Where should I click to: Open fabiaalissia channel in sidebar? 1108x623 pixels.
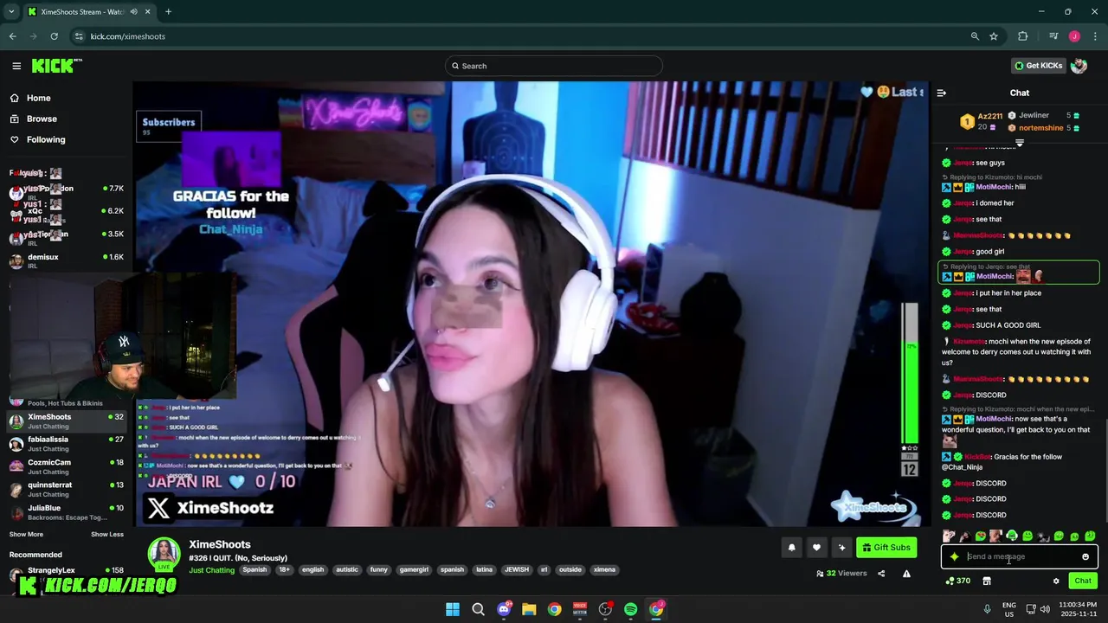click(66, 443)
